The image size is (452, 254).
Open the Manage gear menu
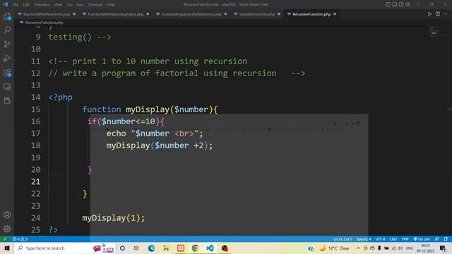[7, 229]
